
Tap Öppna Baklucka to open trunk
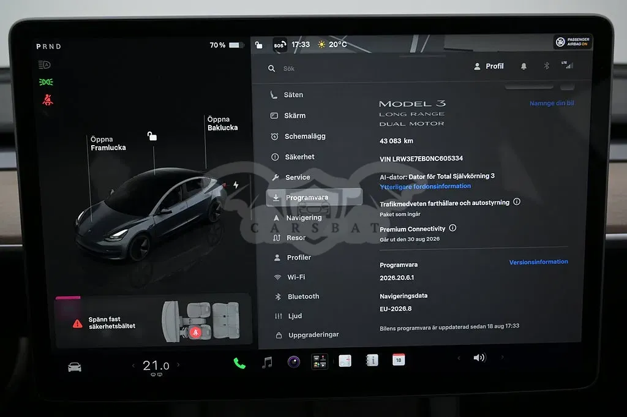coord(222,124)
